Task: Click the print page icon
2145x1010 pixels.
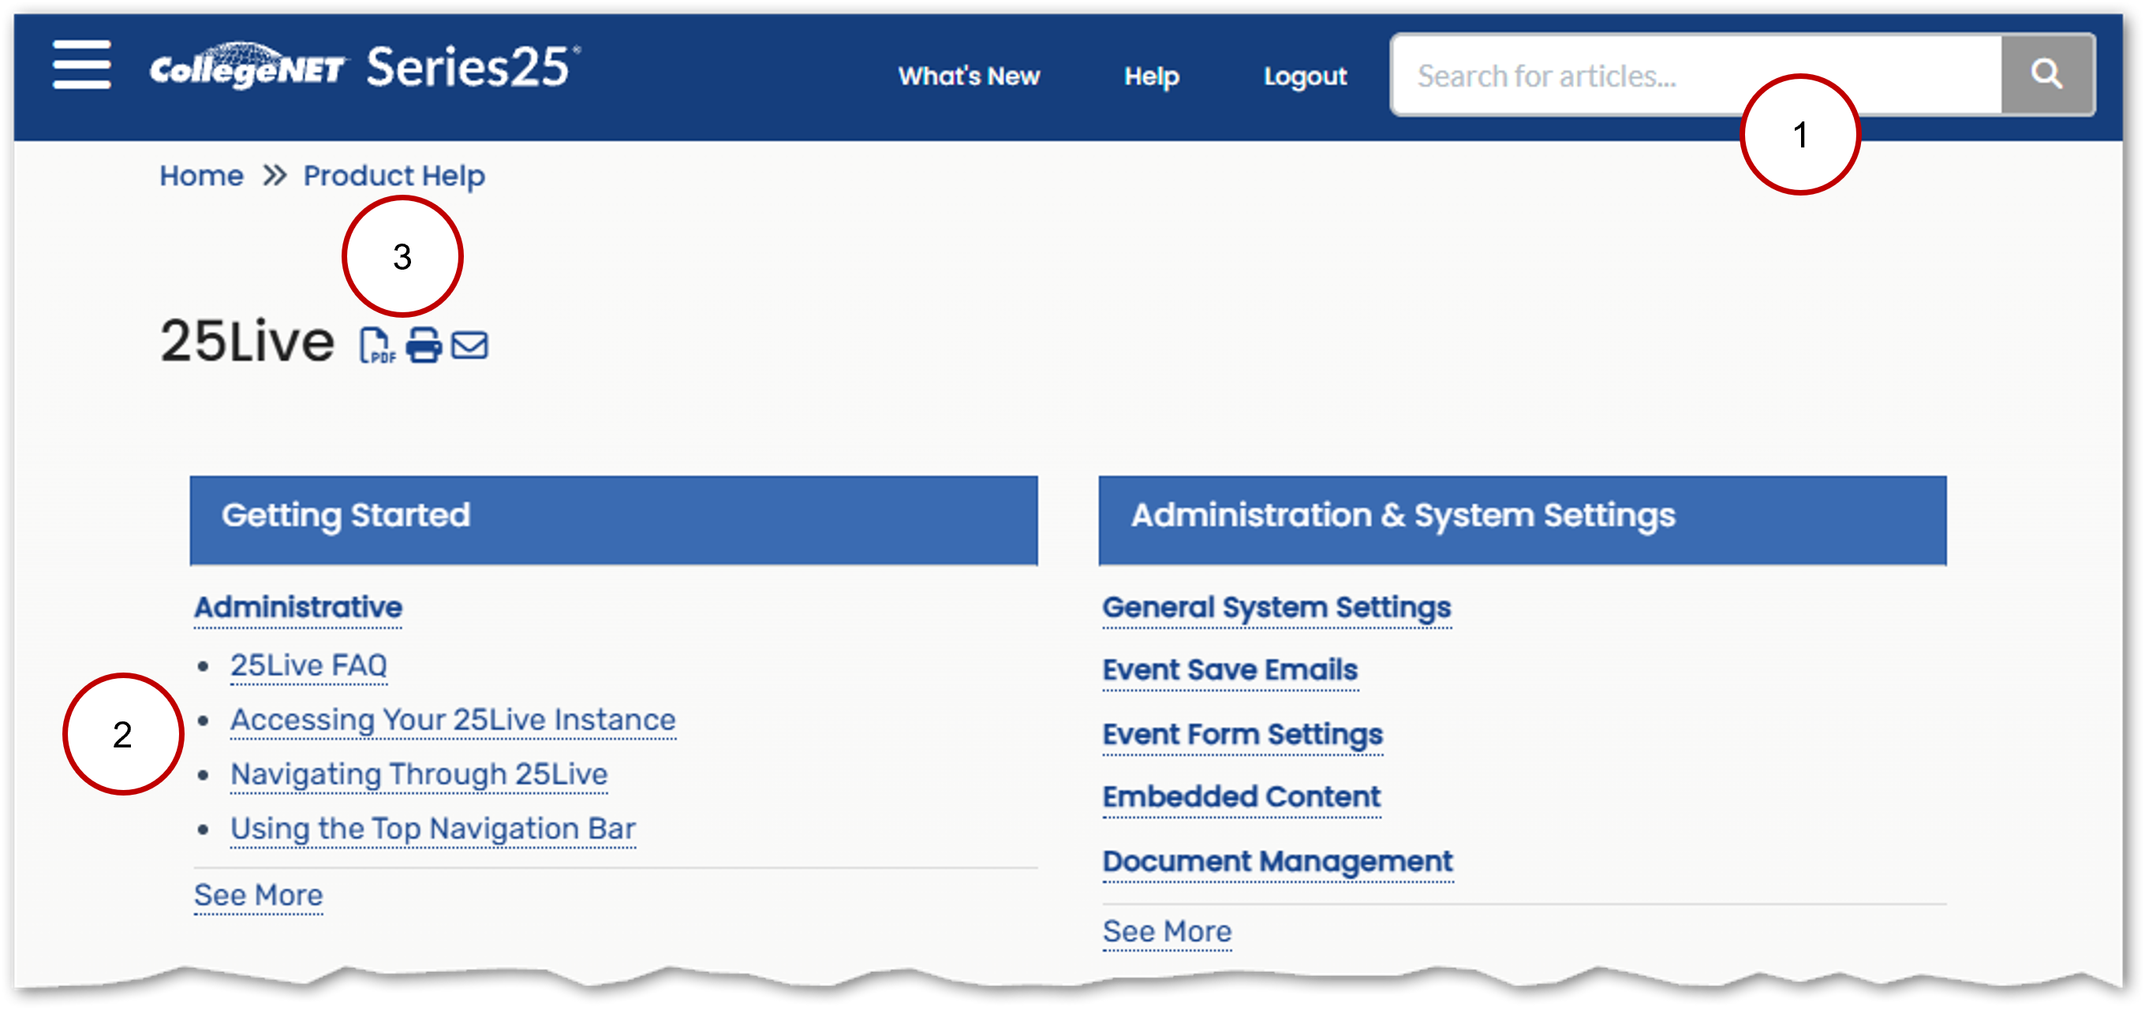Action: click(424, 345)
